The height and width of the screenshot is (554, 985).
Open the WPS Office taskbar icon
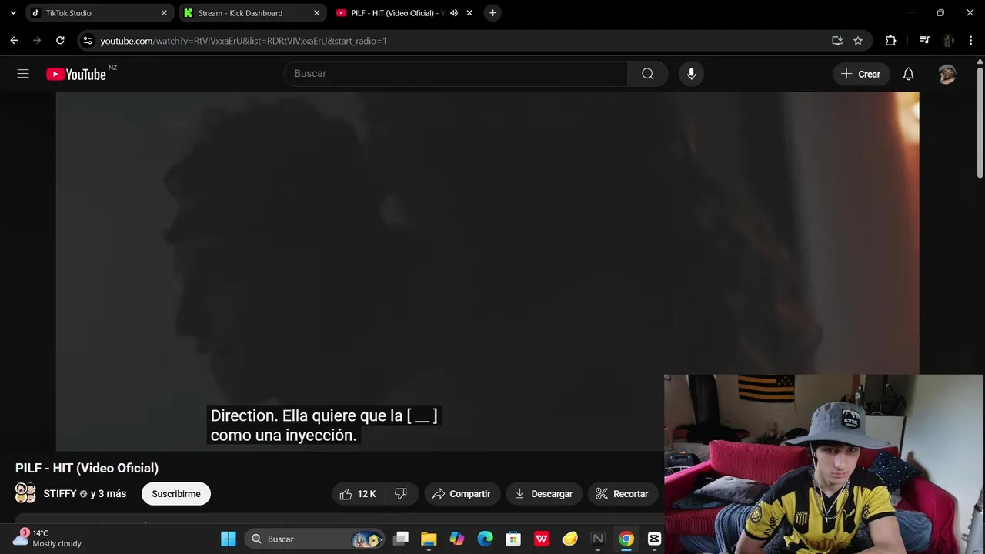tap(542, 539)
